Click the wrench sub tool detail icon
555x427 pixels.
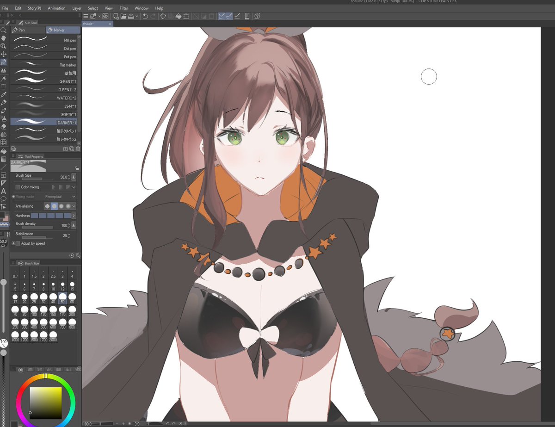coord(78,255)
